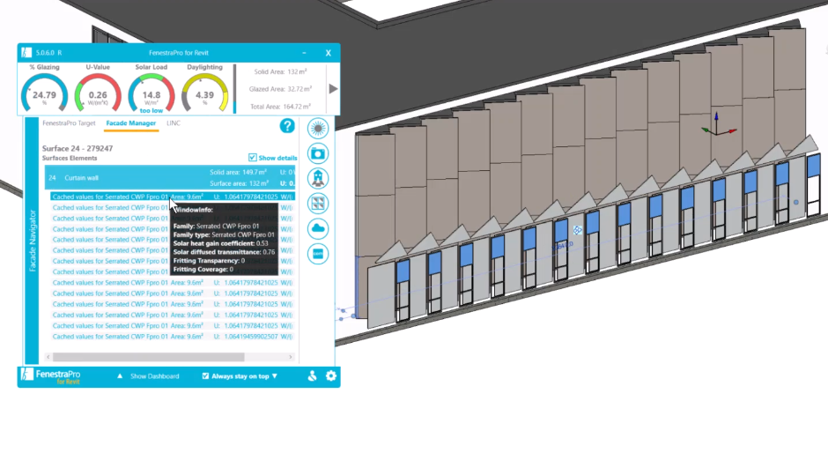Select the 24 Curtain wall header row
This screenshot has height=468, width=828.
tap(170, 177)
